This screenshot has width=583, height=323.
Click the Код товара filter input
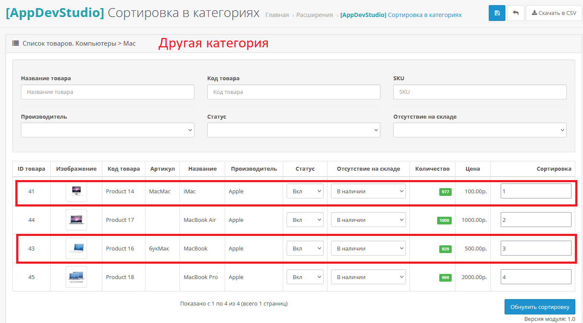(x=293, y=92)
